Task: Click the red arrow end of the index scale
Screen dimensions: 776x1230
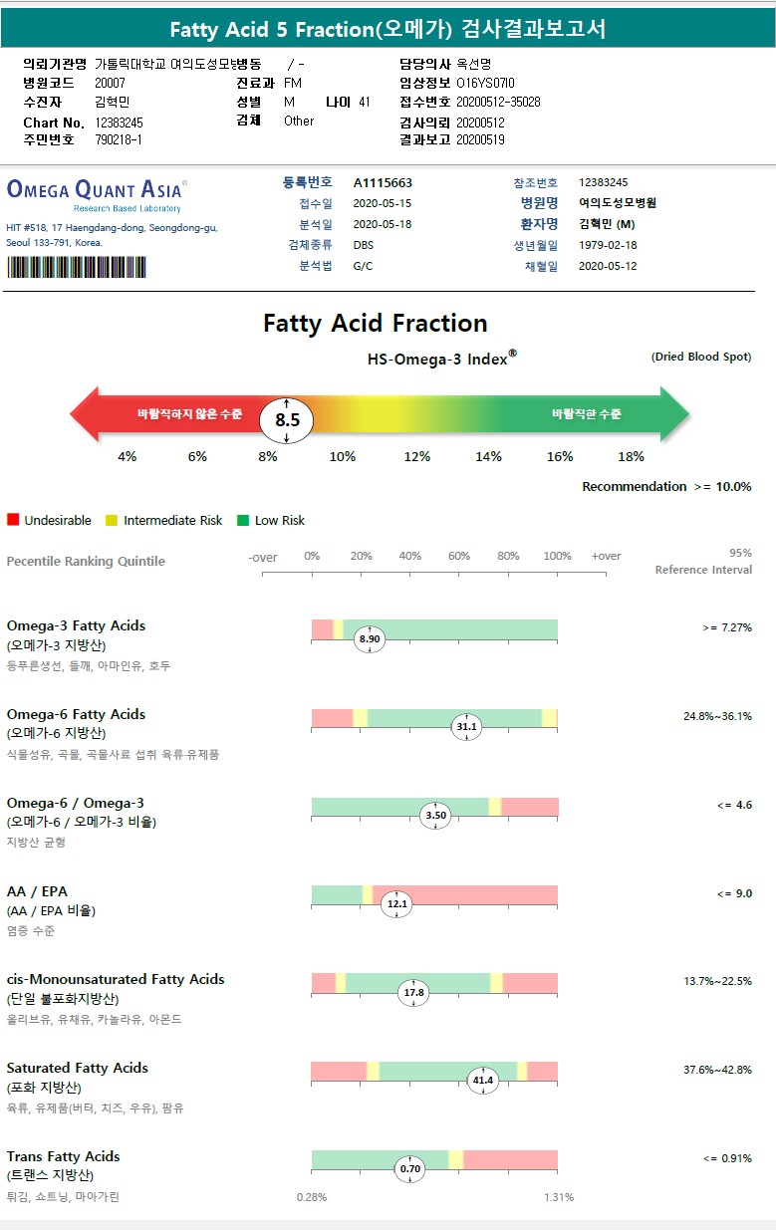Action: tap(85, 413)
